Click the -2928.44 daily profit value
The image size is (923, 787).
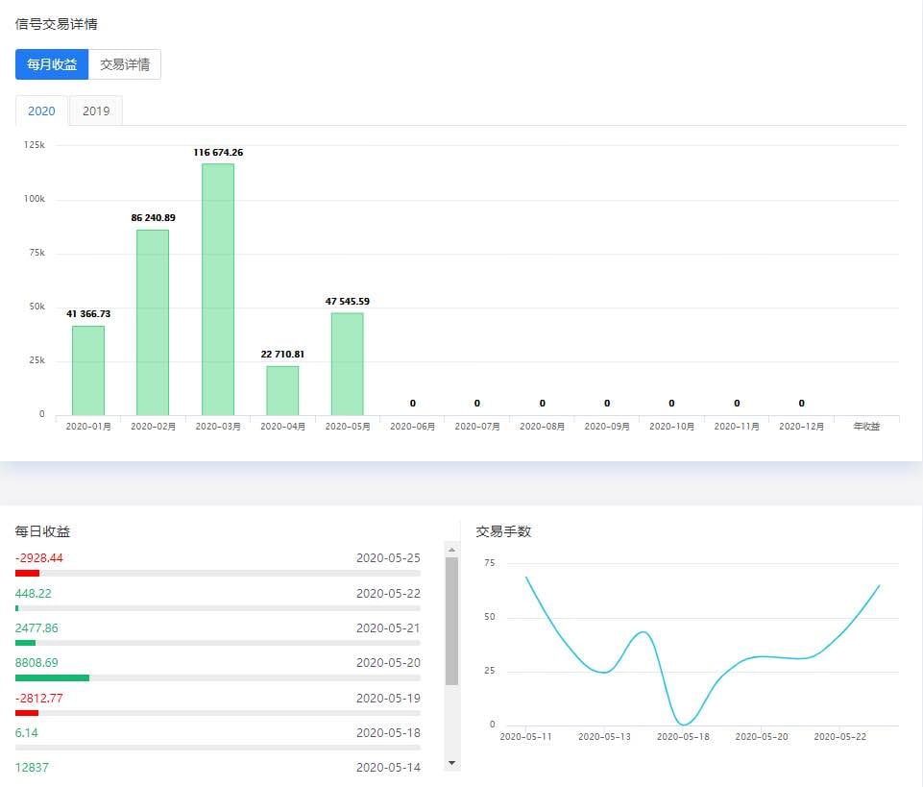[x=38, y=558]
